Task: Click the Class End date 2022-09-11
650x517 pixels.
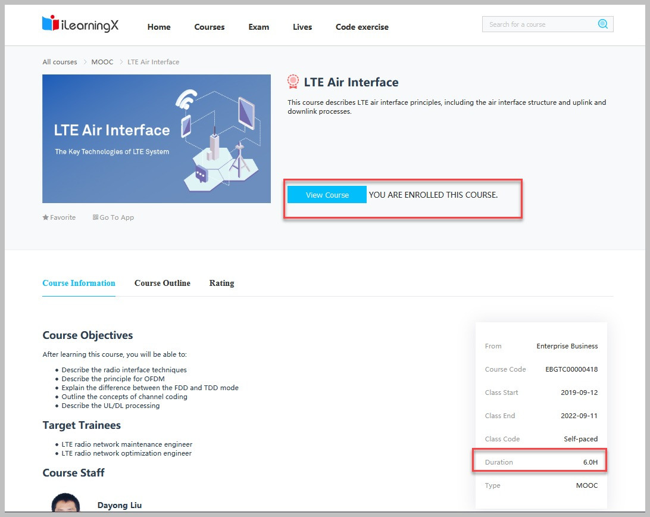Action: click(579, 416)
